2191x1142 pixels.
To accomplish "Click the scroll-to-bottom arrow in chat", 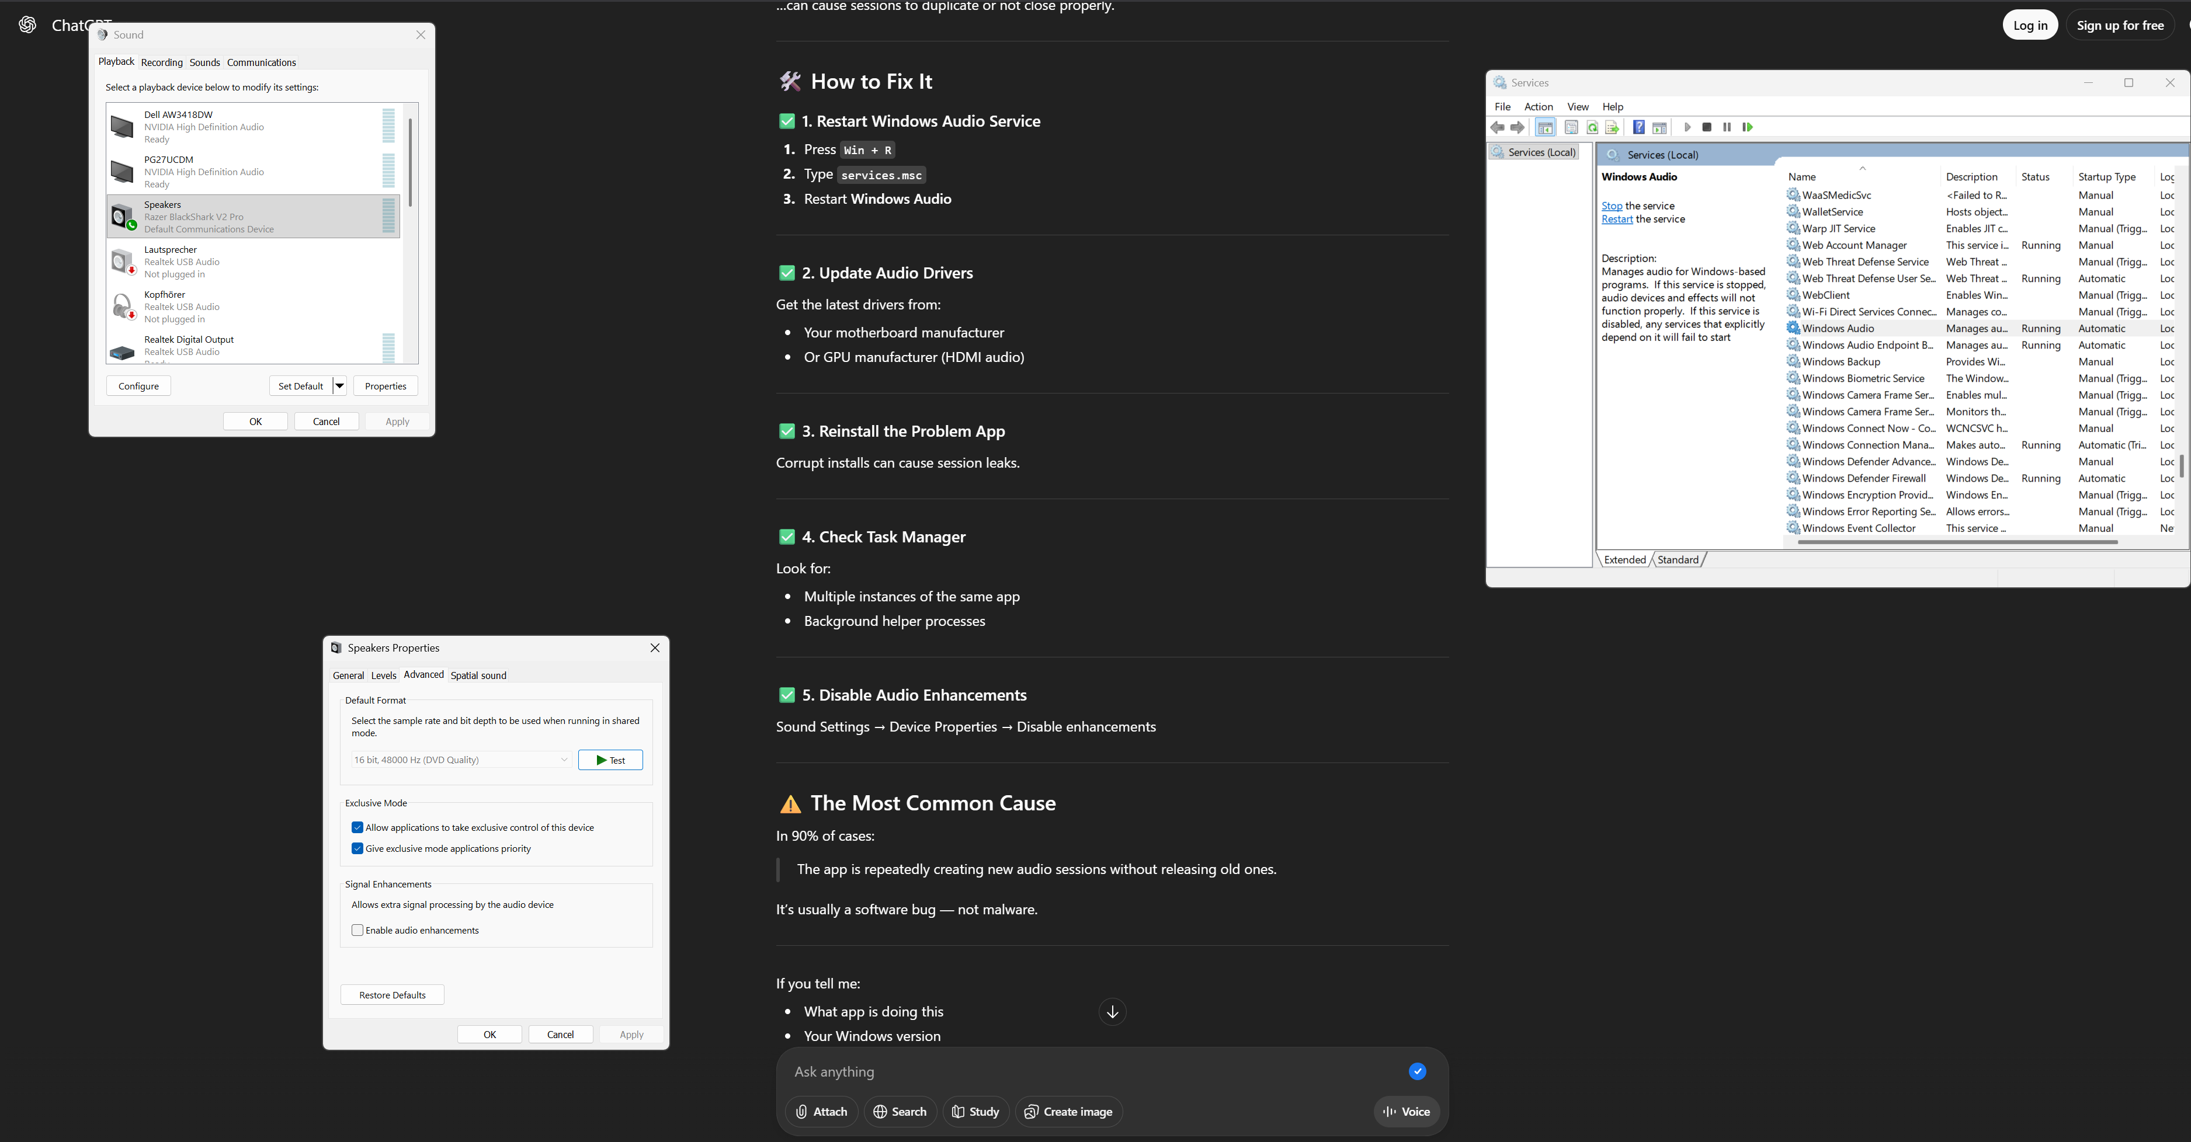I will (x=1112, y=1012).
